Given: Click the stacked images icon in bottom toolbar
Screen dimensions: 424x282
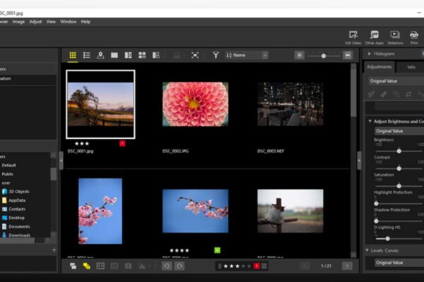Looking at the screenshot, I should (x=73, y=266).
